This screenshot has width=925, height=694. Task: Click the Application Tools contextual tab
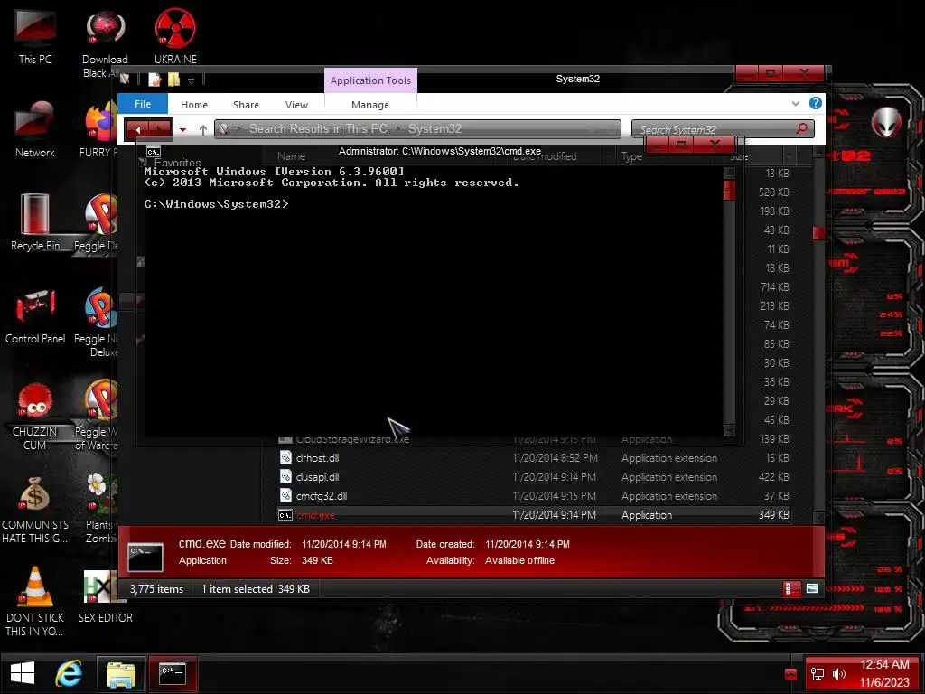point(370,80)
